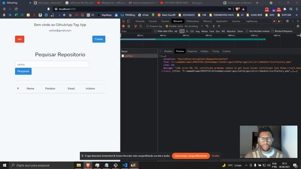Click the export HAR download arrow icon
The image size is (301, 169).
(219, 26)
